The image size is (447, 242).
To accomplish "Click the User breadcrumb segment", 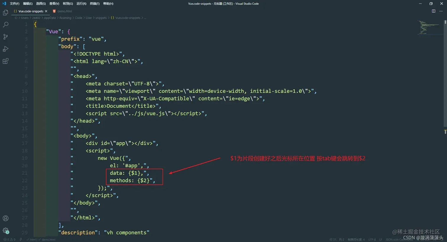I will tap(89, 18).
